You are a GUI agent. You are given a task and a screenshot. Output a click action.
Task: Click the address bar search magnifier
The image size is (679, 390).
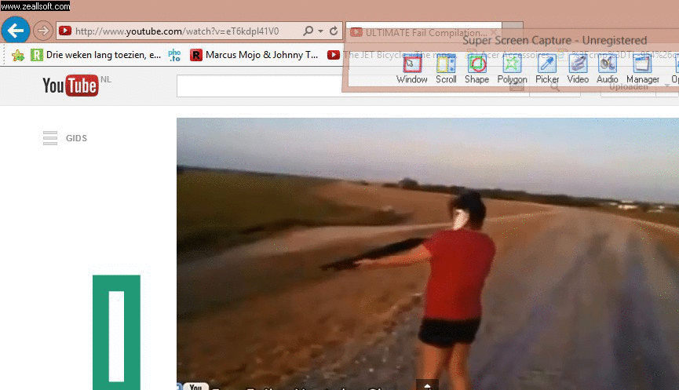point(308,31)
